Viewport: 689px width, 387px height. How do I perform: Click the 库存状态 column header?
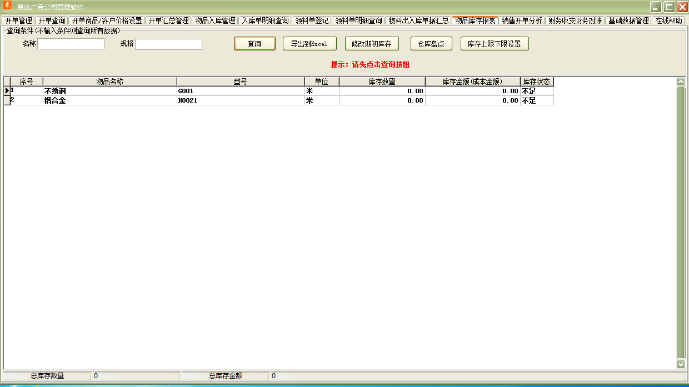537,82
